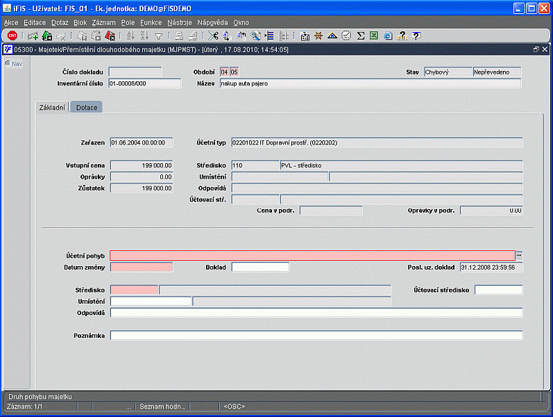Click the blue list lines icon

point(269,35)
